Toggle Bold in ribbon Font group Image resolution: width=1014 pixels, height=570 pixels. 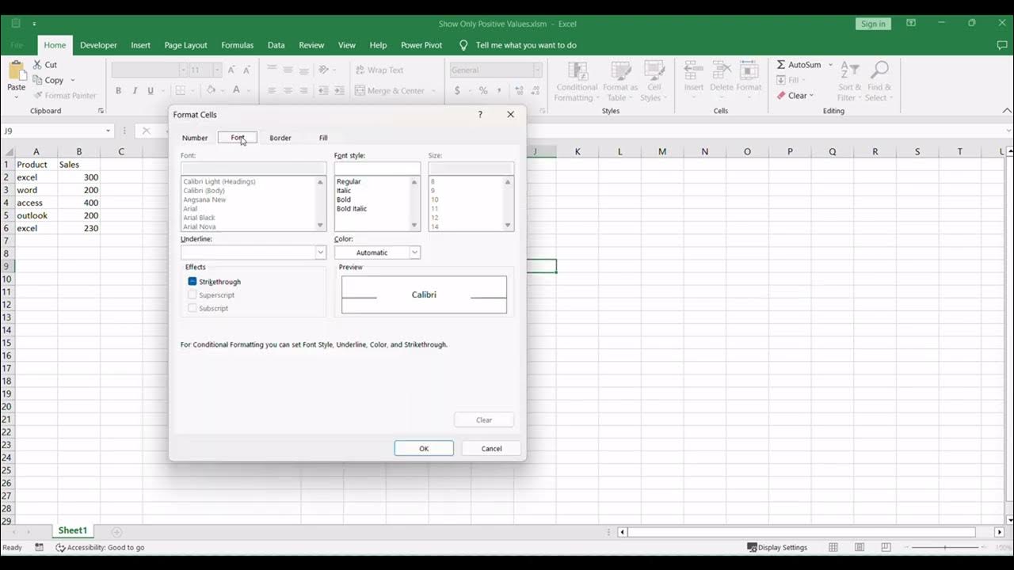pos(118,91)
